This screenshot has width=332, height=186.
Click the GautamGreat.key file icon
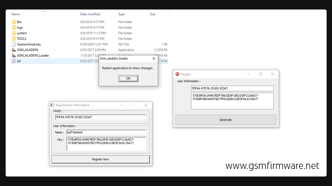tap(14, 44)
